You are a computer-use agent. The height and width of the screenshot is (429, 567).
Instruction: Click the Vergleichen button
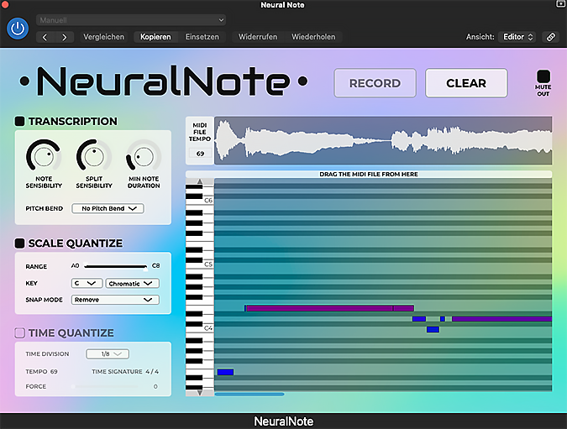[104, 37]
